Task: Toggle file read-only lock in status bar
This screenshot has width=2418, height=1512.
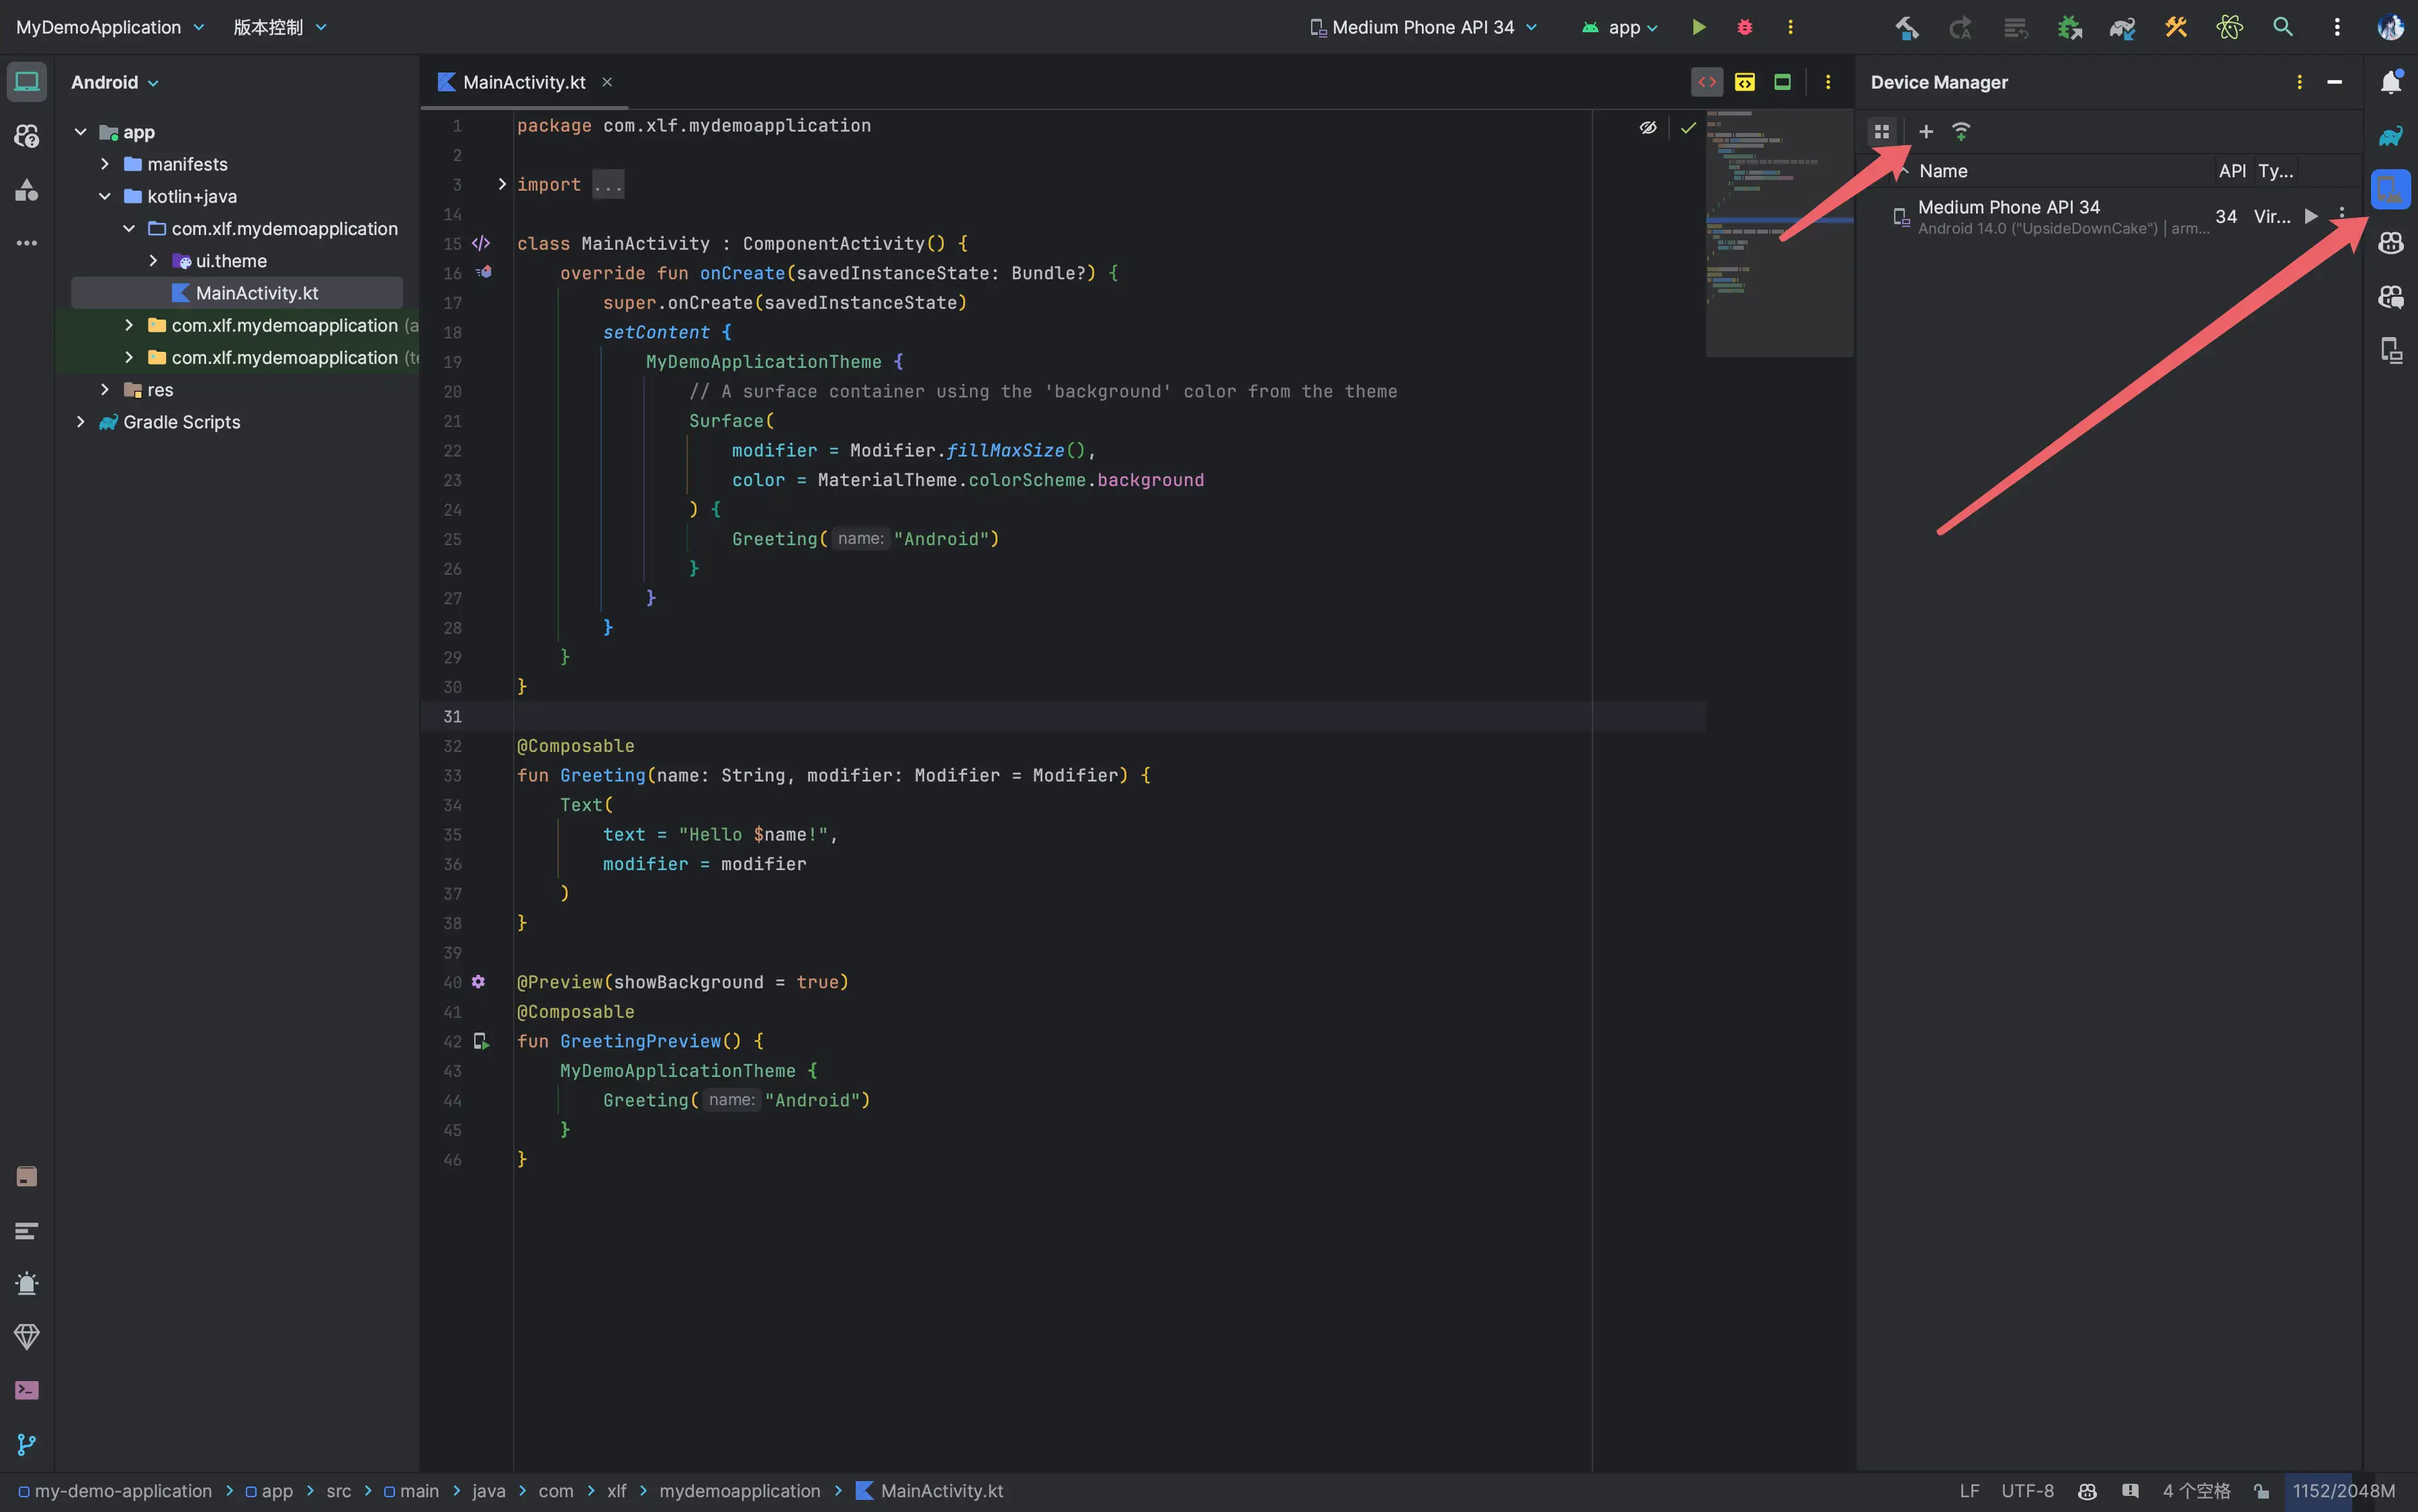Action: point(2261,1491)
